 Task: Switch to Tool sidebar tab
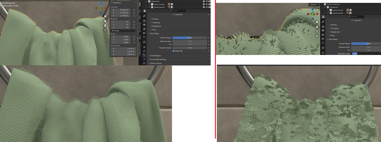[x=140, y=10]
